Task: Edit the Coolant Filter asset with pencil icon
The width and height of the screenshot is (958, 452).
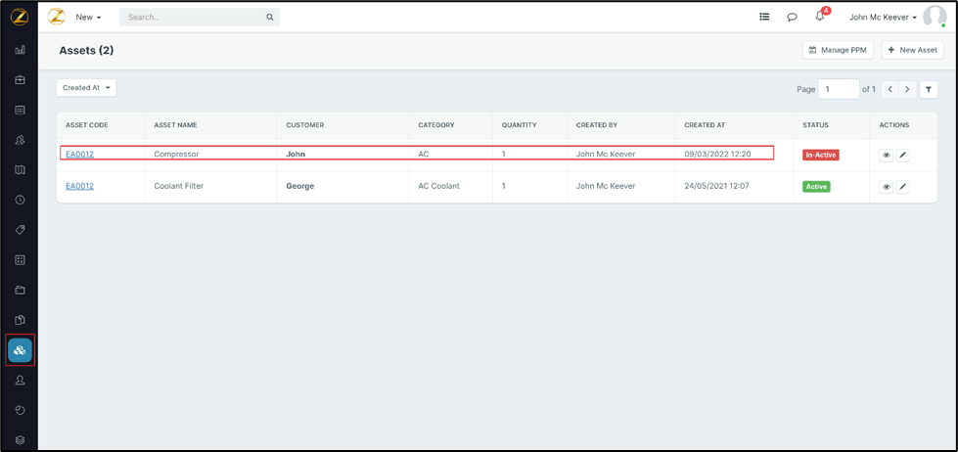Action: pyautogui.click(x=902, y=187)
